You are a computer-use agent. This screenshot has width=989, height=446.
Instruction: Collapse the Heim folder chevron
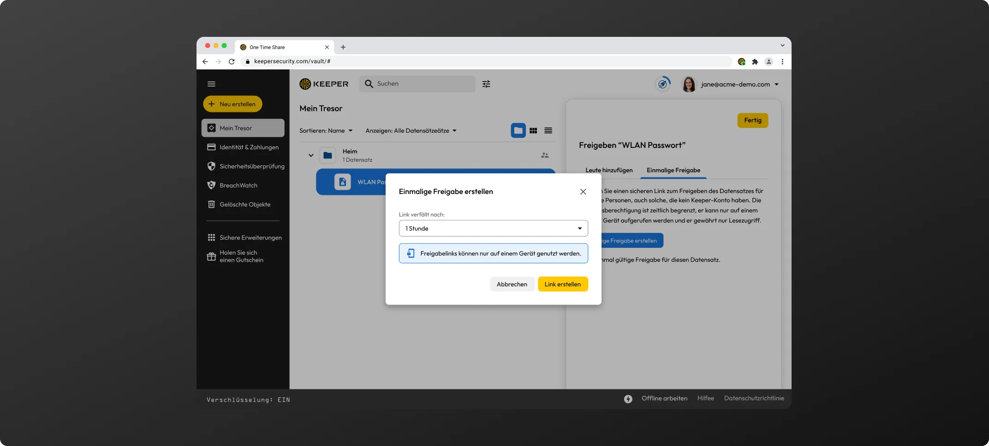(x=311, y=155)
